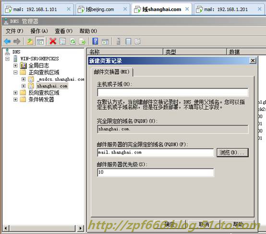The width and height of the screenshot is (266, 234).
Task: Click the 取消 button
Action: coord(204,225)
